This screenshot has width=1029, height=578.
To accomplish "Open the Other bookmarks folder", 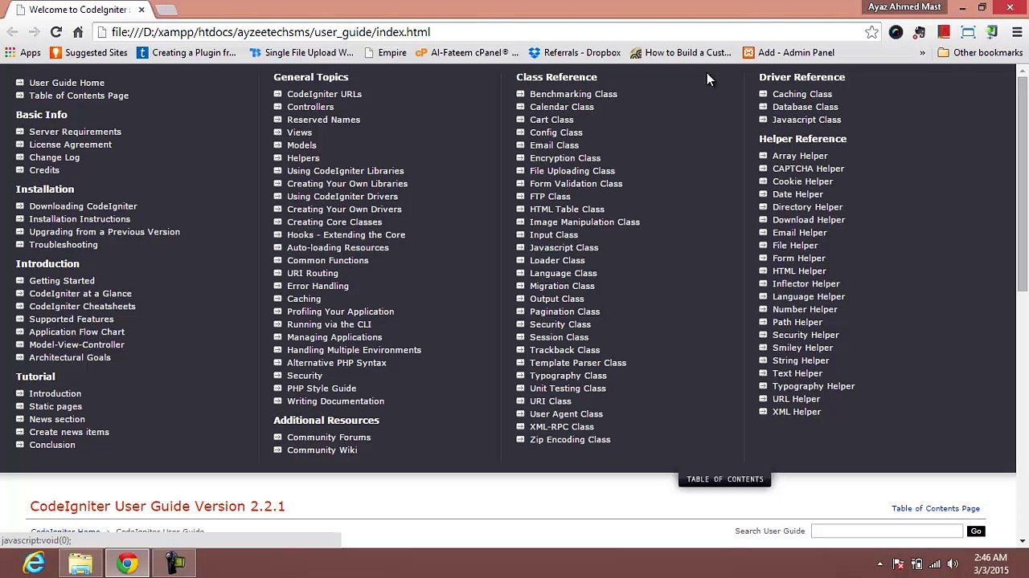I will [980, 53].
